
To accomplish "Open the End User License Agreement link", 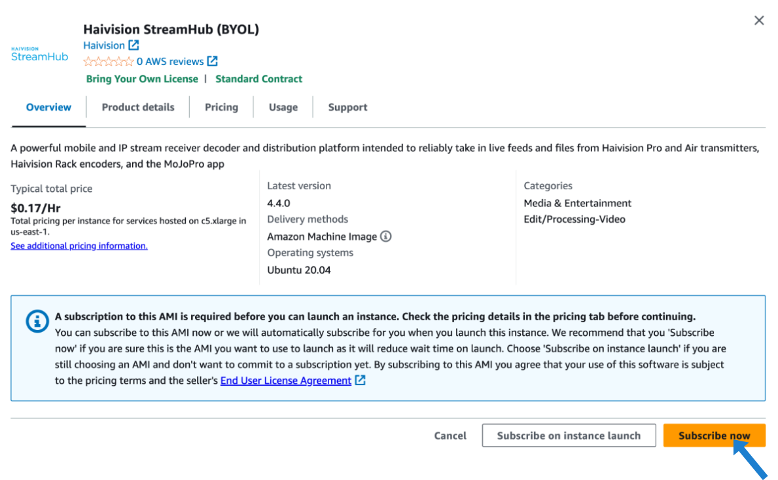I will 286,380.
